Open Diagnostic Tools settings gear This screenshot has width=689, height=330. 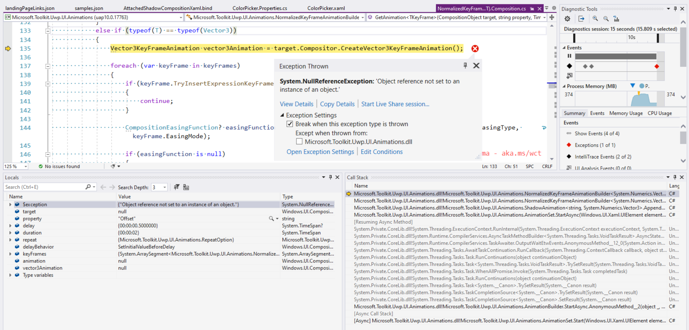point(567,19)
